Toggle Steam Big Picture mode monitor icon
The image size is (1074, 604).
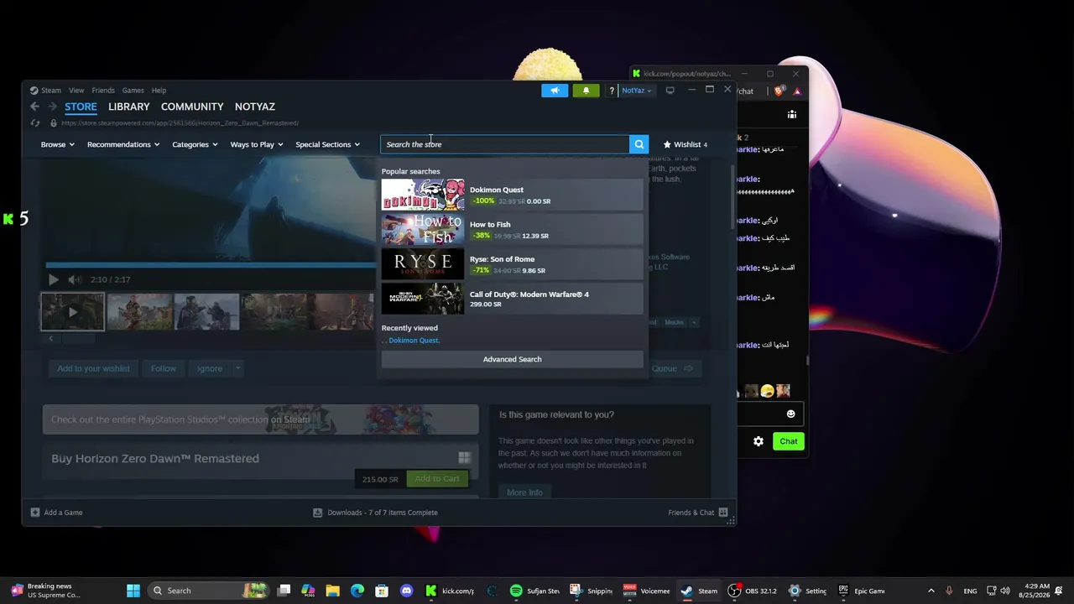pos(670,91)
